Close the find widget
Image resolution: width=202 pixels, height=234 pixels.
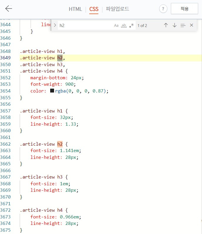click(191, 25)
